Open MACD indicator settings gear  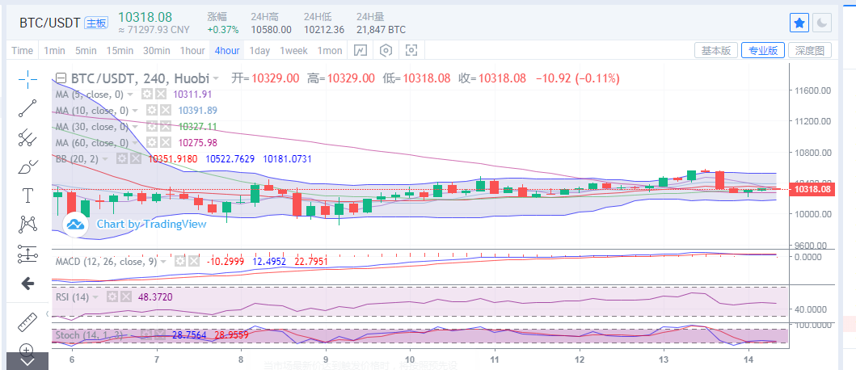pos(181,262)
